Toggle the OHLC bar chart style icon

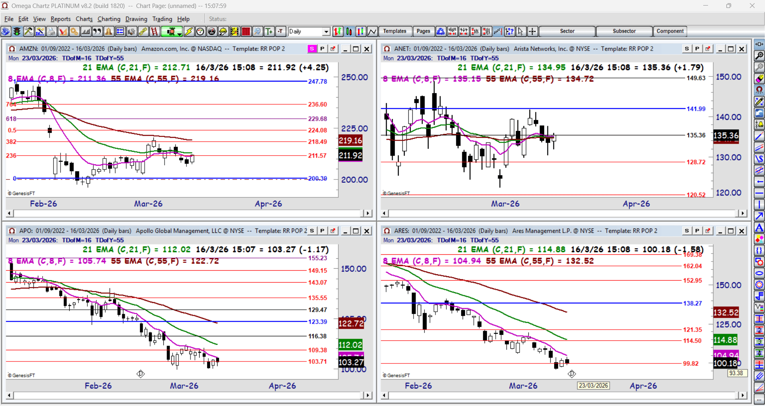click(x=337, y=31)
